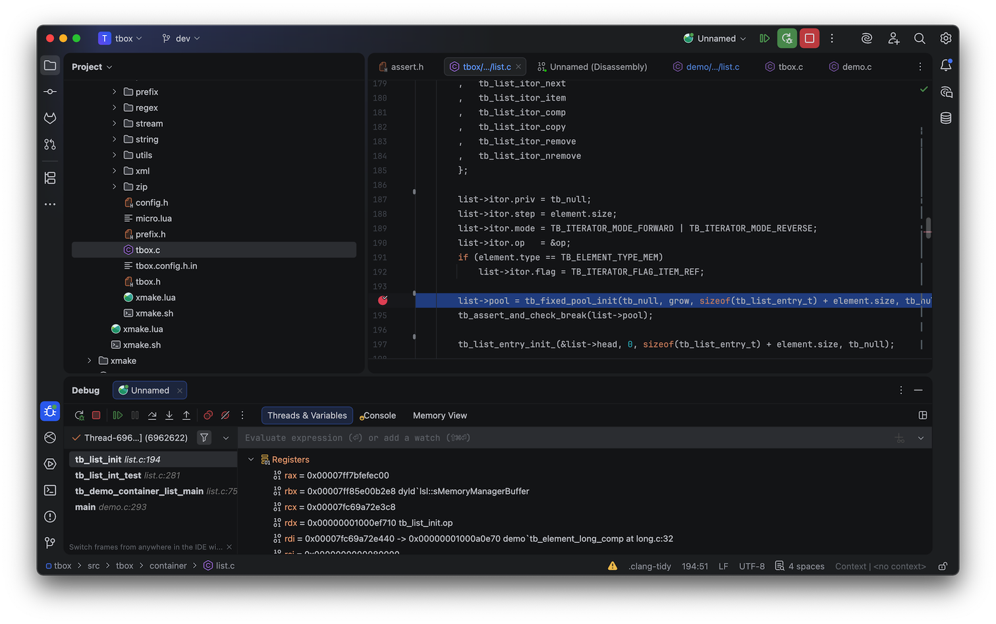996x624 pixels.
Task: Click Step Over in debug toolbar
Action: [x=152, y=415]
